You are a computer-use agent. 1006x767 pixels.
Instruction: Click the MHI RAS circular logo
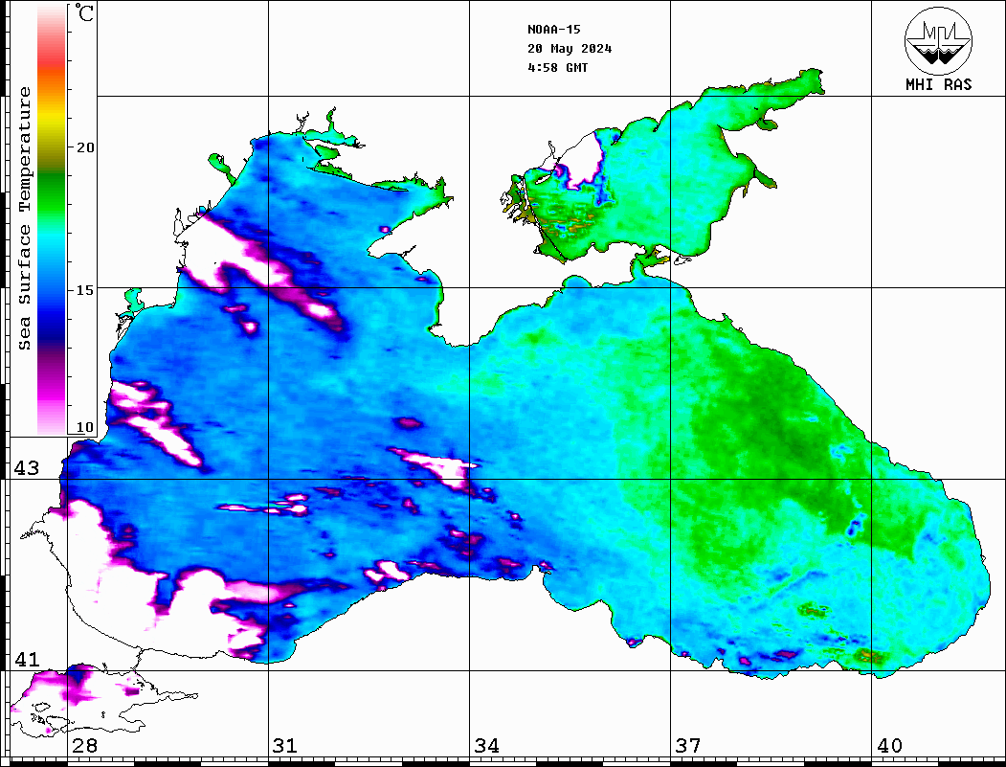click(937, 40)
